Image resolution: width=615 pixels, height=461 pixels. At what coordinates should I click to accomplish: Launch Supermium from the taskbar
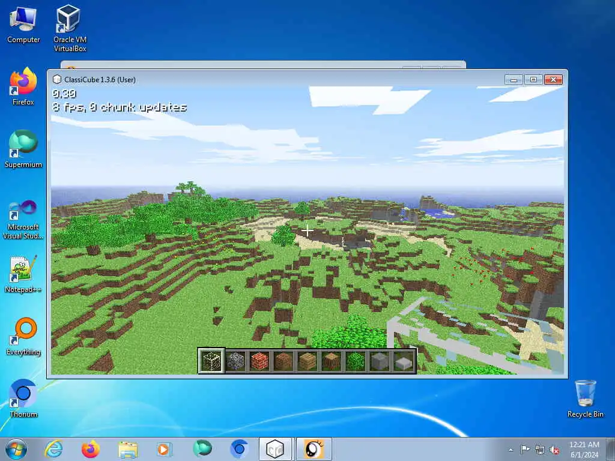tap(202, 449)
